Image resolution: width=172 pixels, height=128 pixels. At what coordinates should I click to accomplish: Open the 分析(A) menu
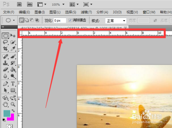(x=102, y=12)
